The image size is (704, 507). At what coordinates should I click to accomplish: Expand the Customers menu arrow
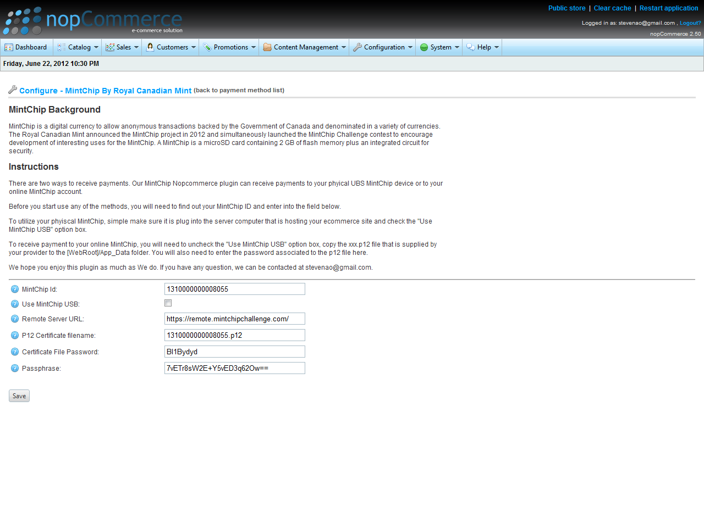point(194,47)
